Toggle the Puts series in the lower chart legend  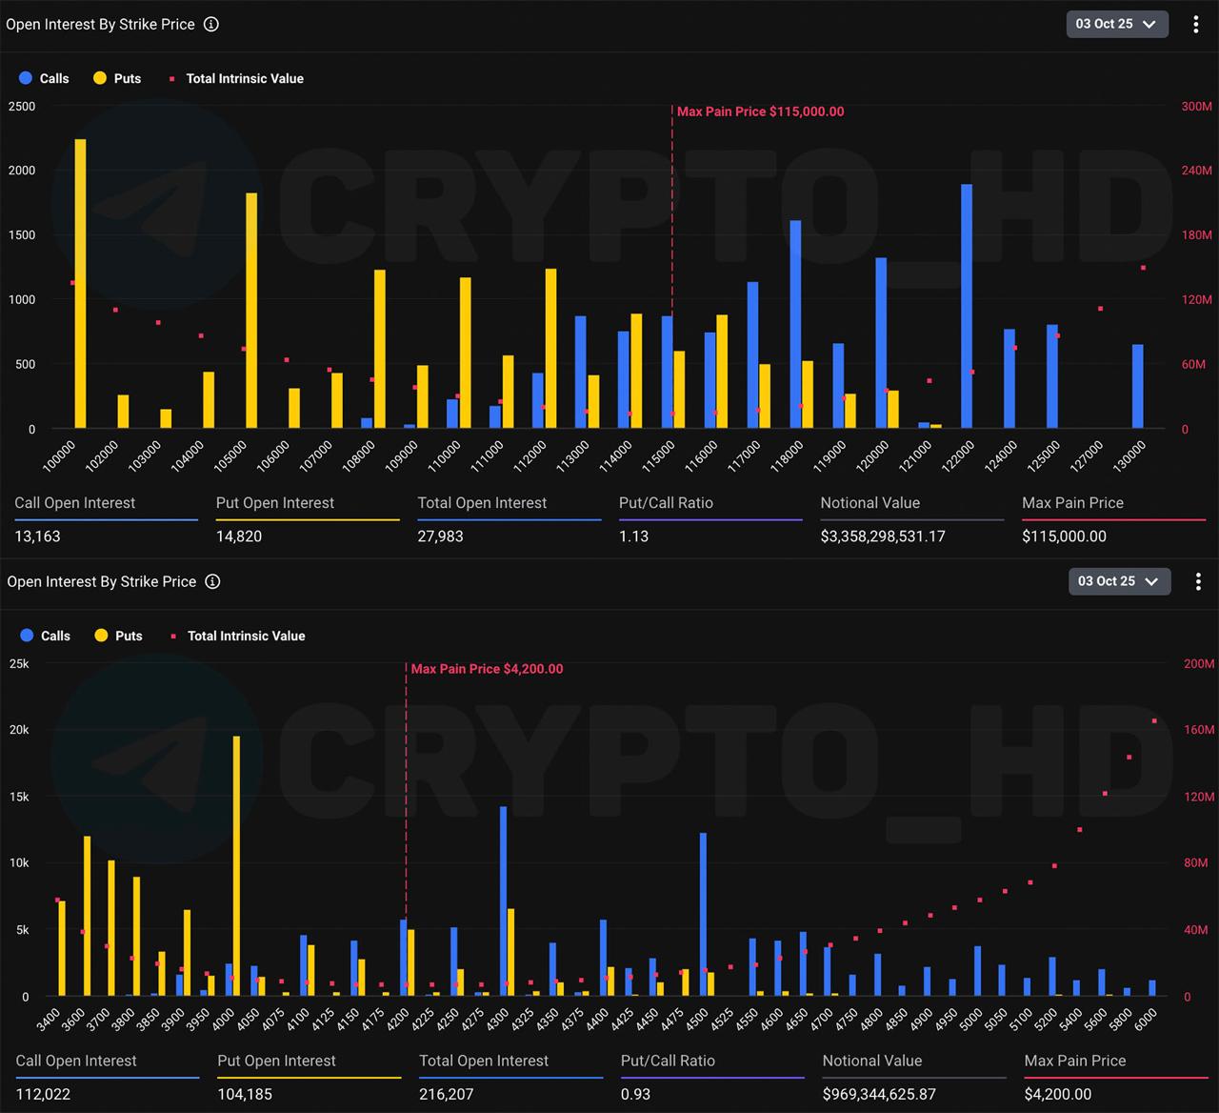pyautogui.click(x=118, y=636)
